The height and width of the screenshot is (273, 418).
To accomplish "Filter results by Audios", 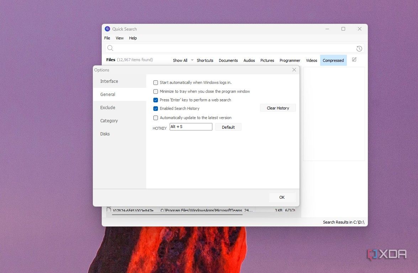I will tap(249, 60).
